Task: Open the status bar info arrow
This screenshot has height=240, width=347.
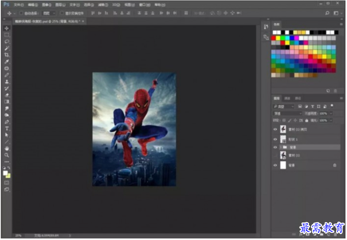Action: (70, 236)
